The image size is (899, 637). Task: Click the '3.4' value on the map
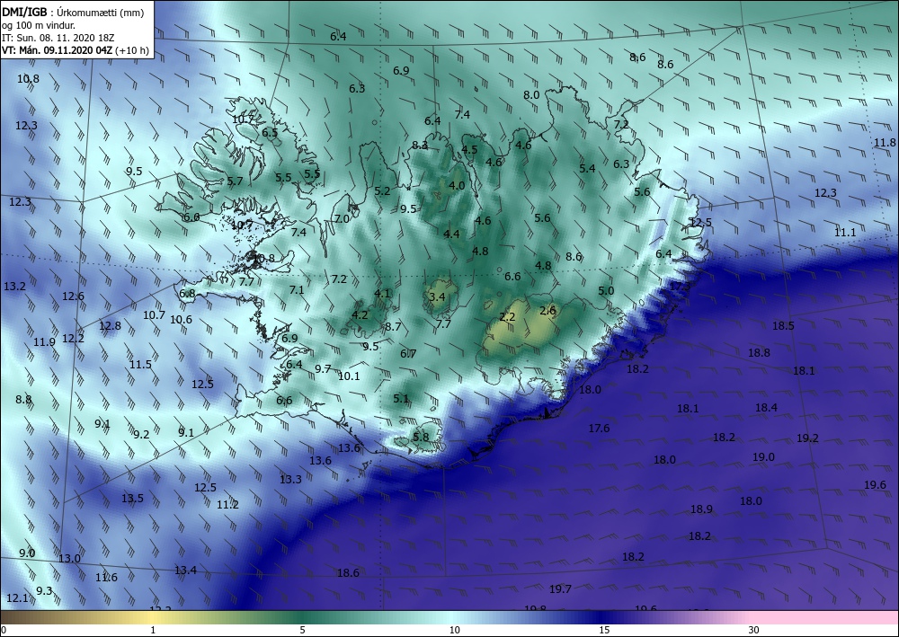tap(437, 296)
